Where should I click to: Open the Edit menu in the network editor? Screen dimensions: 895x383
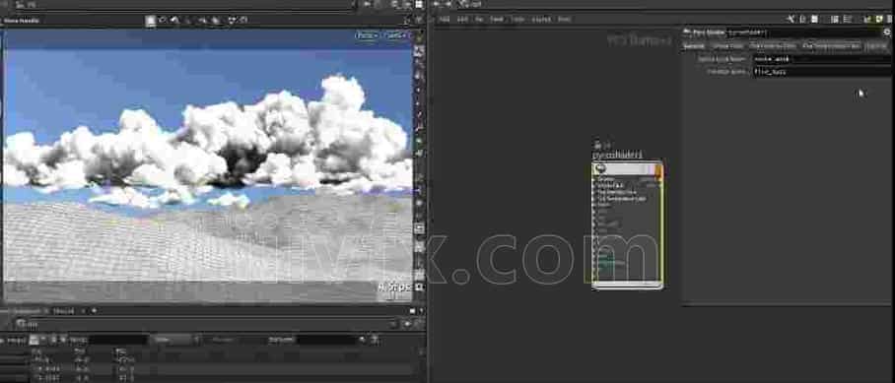(462, 20)
